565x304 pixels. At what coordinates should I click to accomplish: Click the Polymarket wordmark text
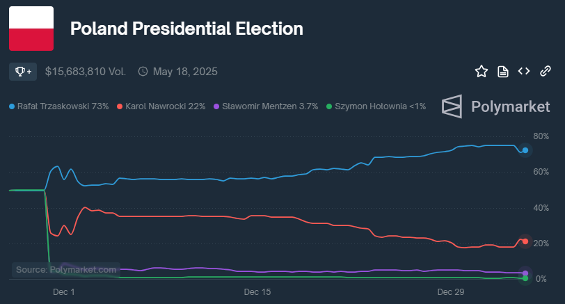[x=510, y=106]
